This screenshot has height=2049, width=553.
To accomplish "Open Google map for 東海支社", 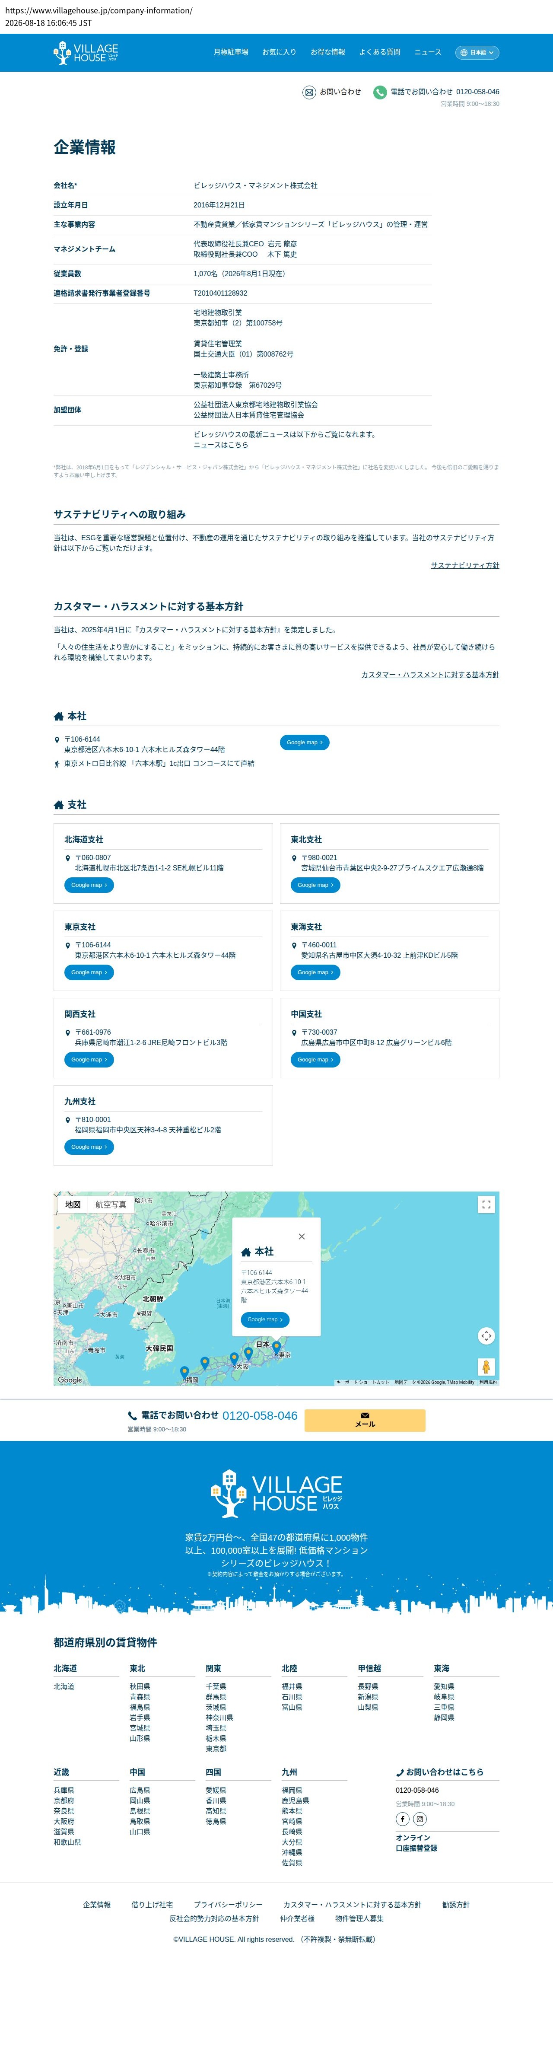I will pos(315,973).
